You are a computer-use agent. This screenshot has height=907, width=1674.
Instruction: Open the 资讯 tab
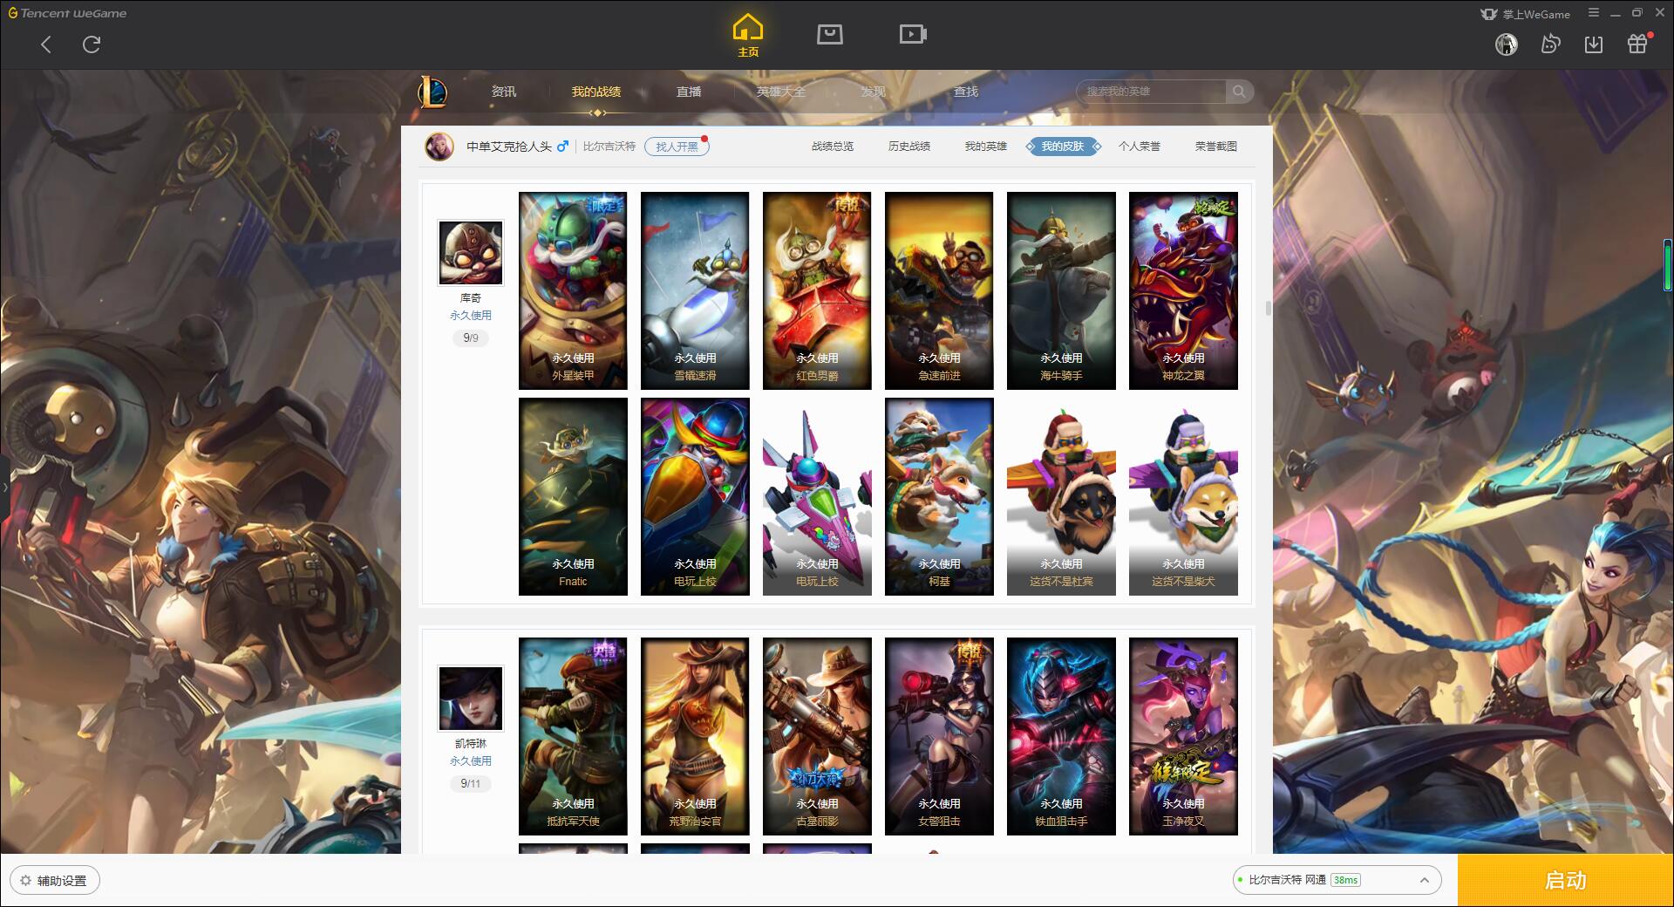click(x=504, y=92)
